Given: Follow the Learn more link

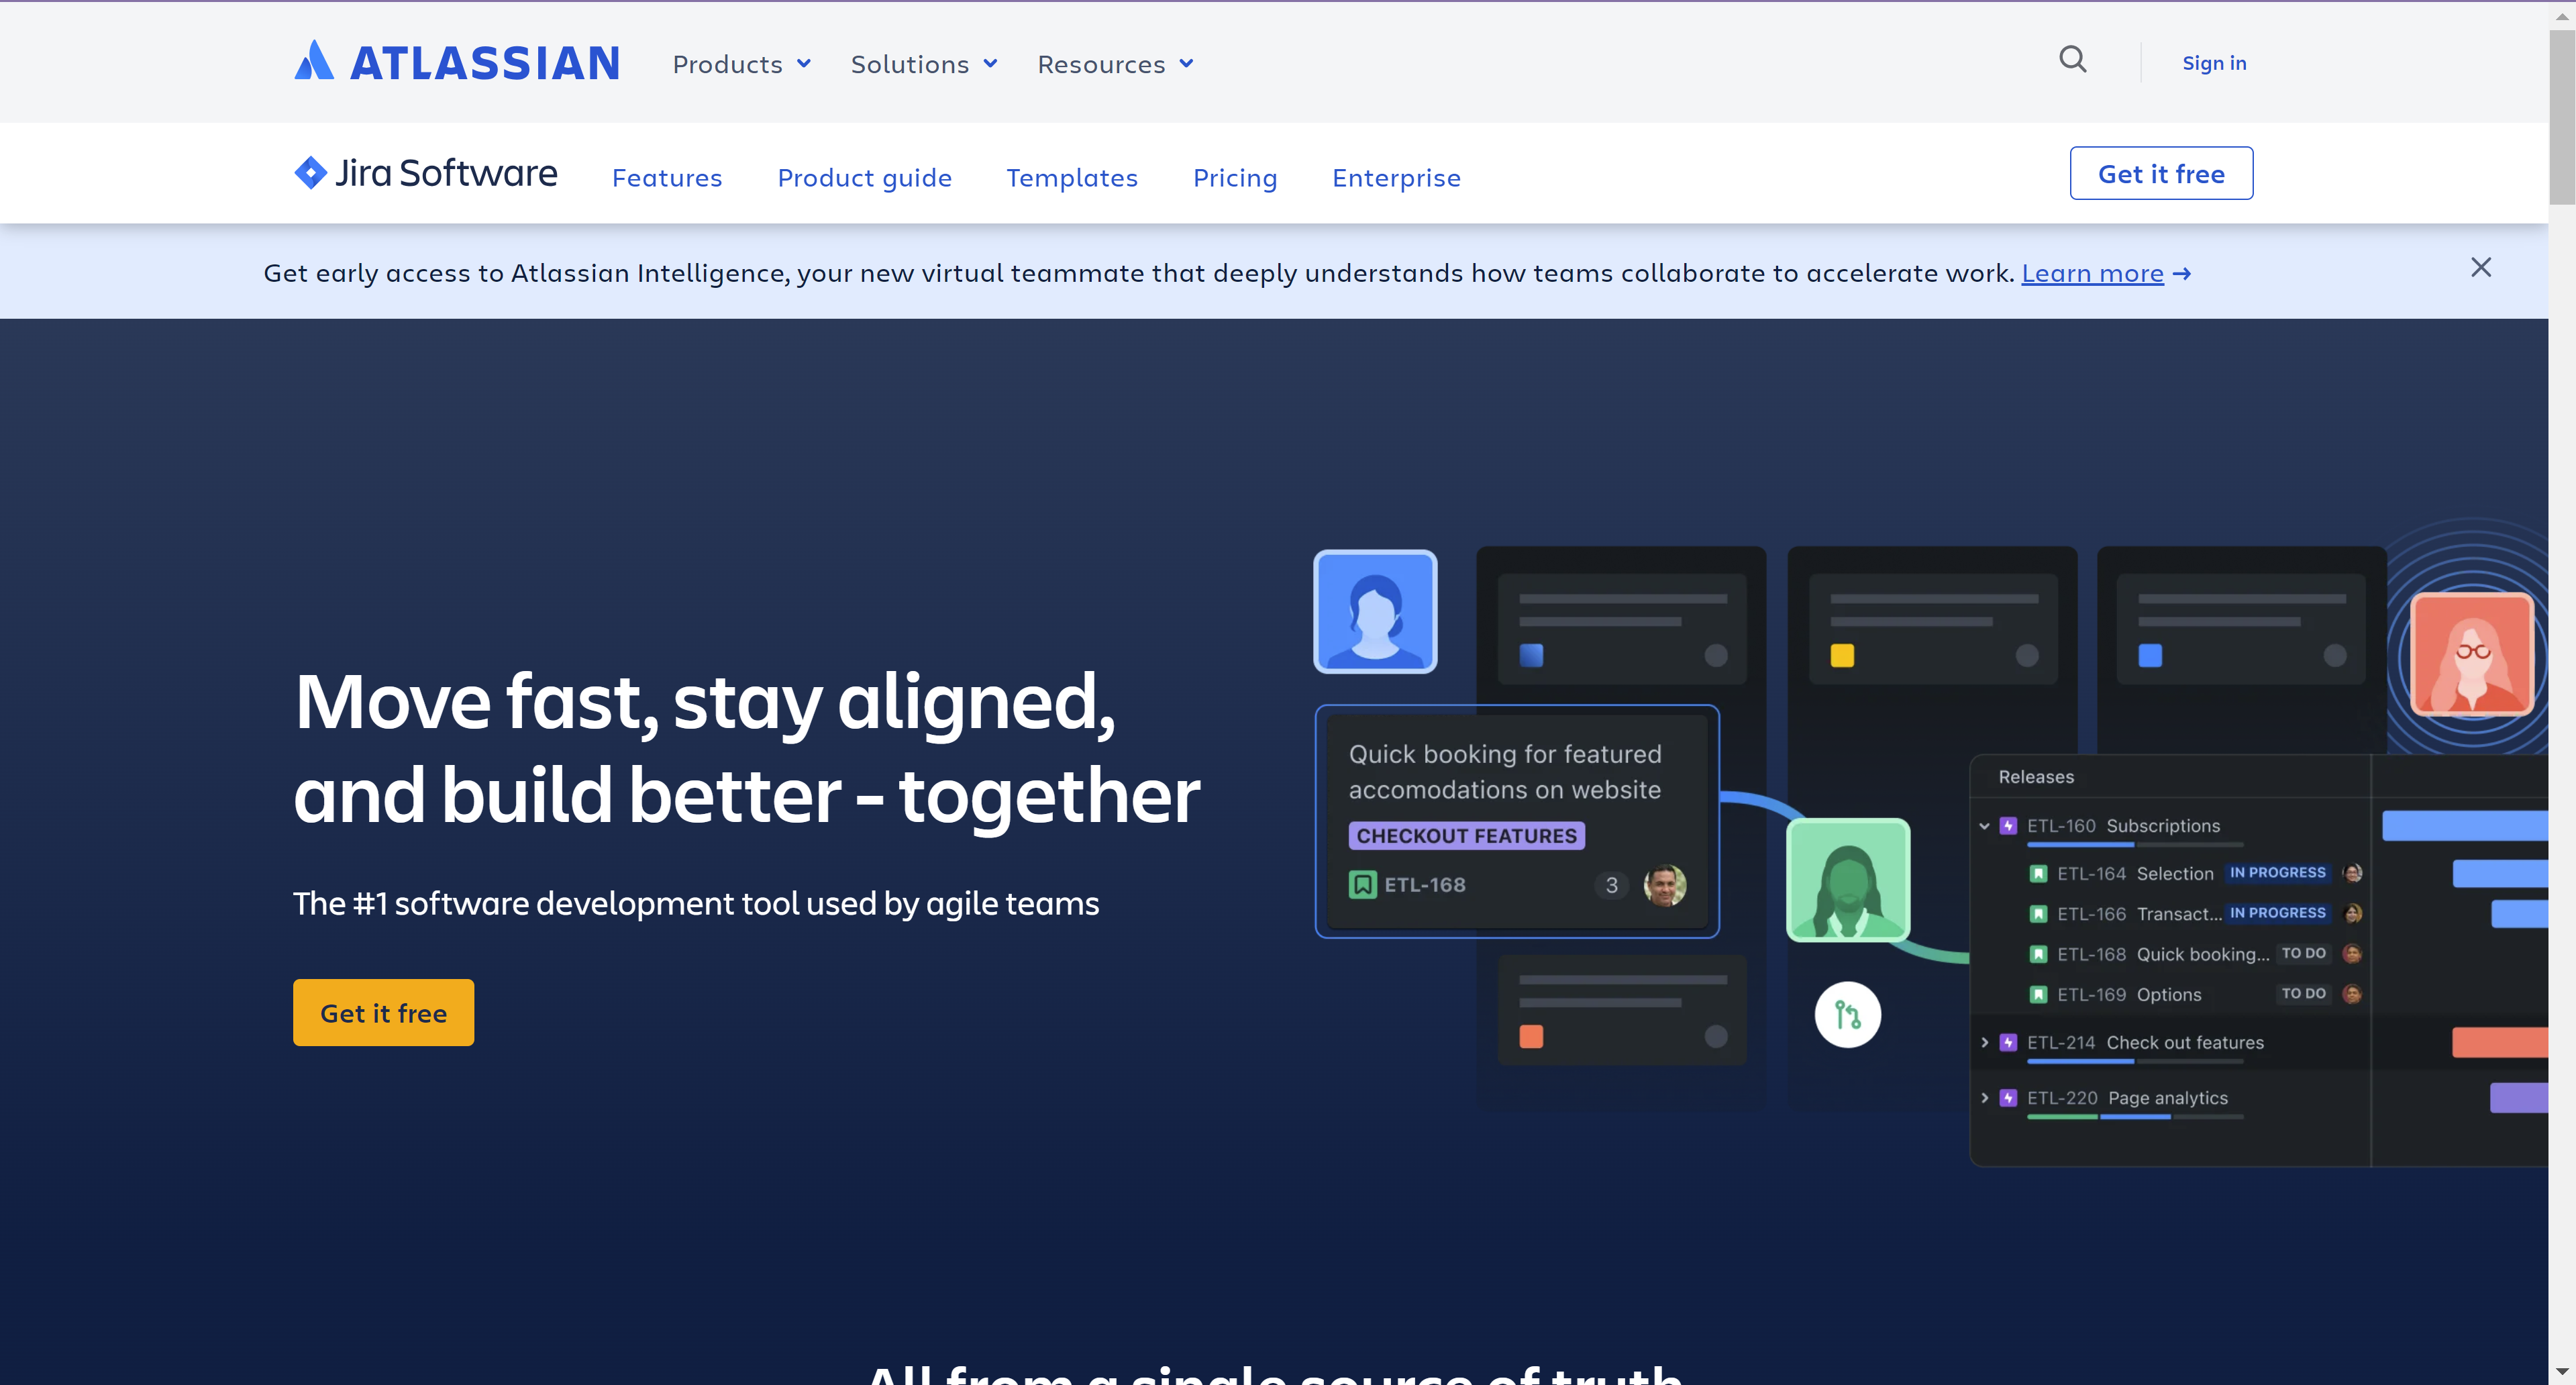Looking at the screenshot, I should (2092, 273).
